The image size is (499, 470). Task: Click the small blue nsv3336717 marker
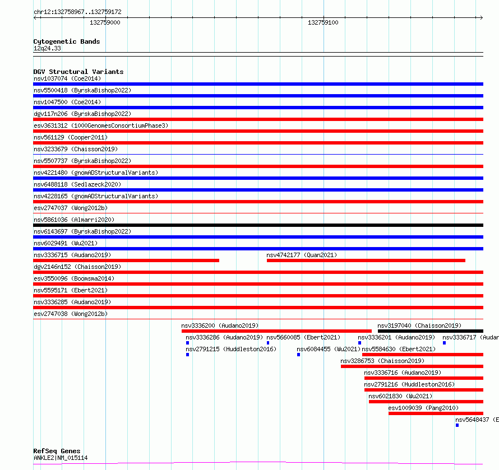point(444,343)
